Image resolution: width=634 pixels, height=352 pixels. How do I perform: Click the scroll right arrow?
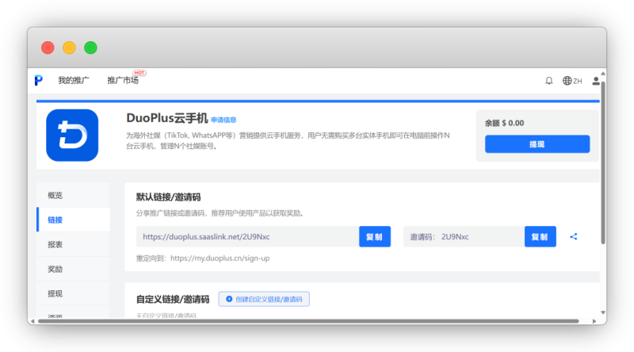click(x=594, y=321)
